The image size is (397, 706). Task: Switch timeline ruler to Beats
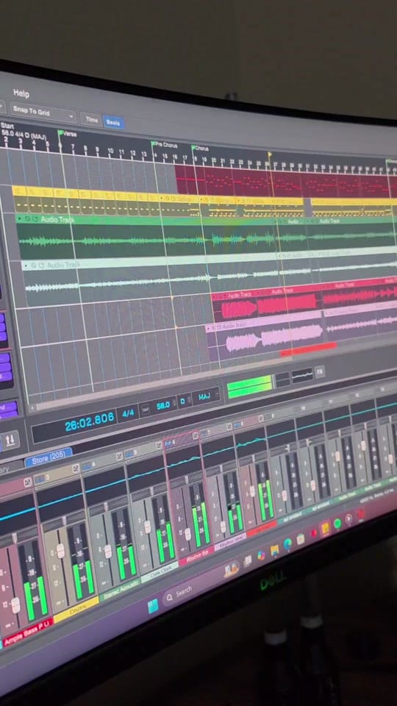(113, 122)
